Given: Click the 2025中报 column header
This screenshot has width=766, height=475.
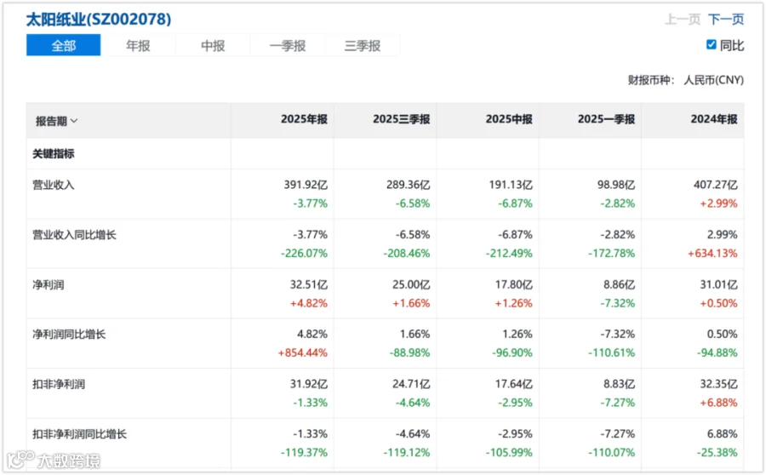Looking at the screenshot, I should pos(509,119).
